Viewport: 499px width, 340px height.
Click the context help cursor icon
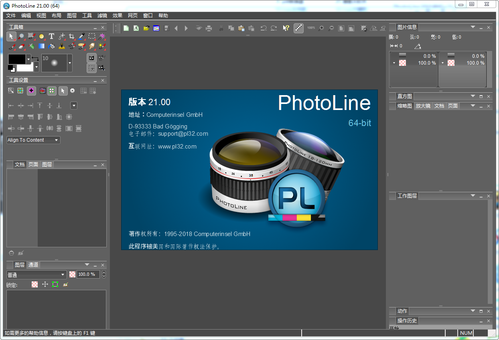tap(286, 28)
